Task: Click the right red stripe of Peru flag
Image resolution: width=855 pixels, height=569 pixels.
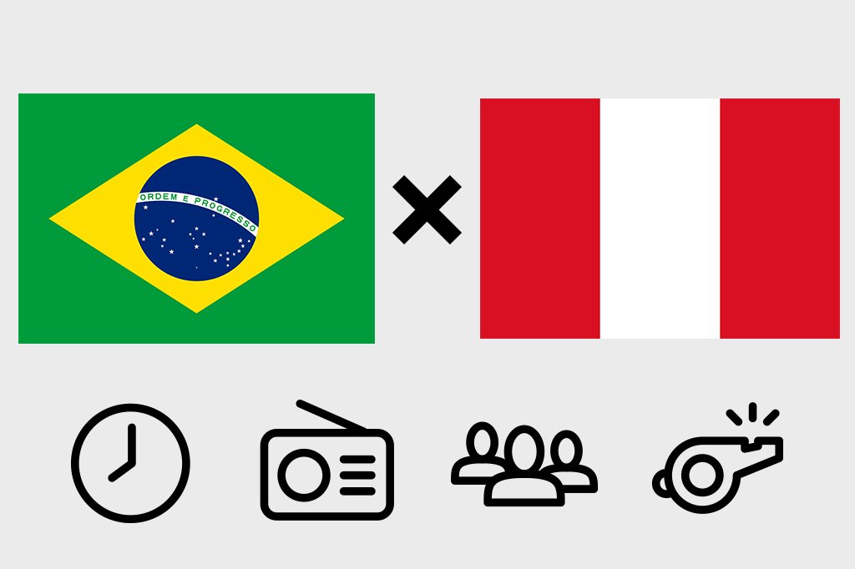Action: click(x=781, y=219)
